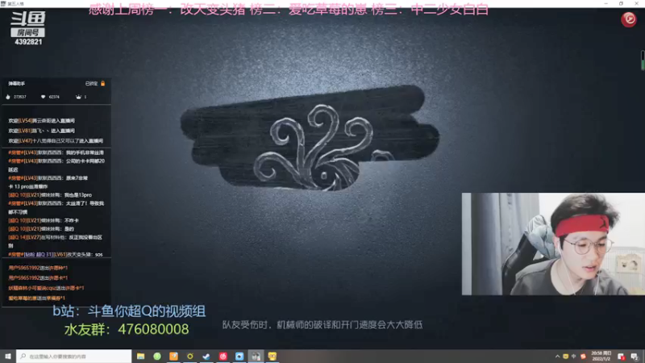
Task: Open the green round app in taskbar
Action: tap(157, 357)
